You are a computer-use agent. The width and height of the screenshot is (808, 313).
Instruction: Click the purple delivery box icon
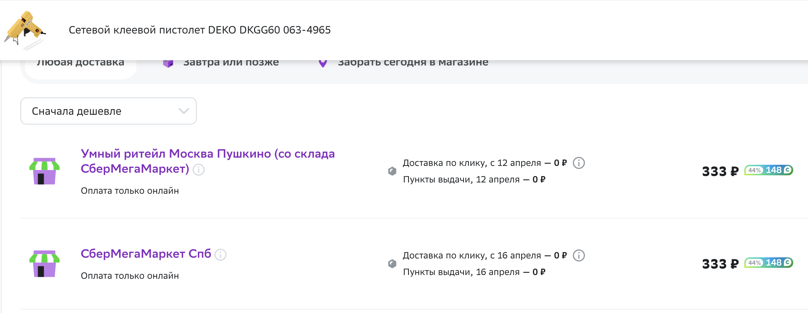click(x=168, y=63)
